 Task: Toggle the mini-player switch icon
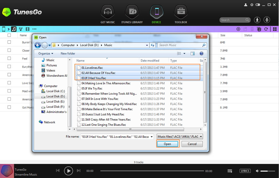(x=258, y=5)
